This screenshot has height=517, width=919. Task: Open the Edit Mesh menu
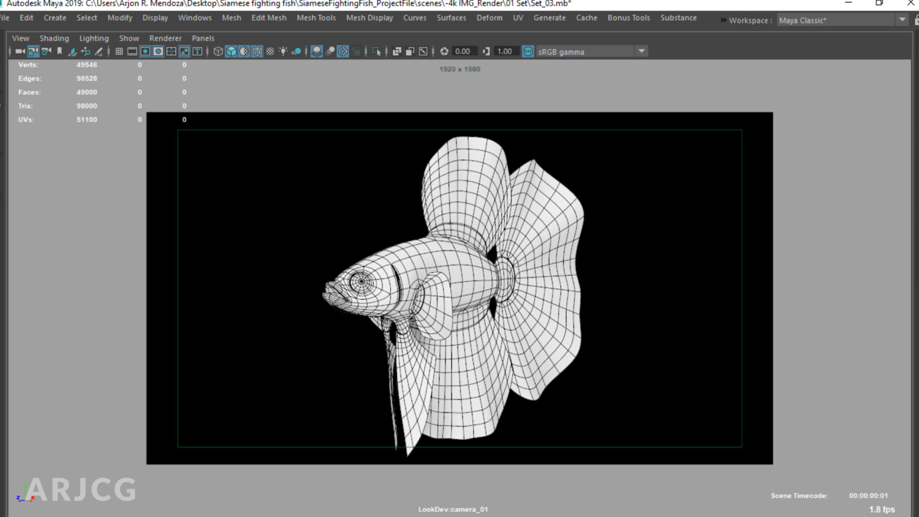[x=269, y=18]
